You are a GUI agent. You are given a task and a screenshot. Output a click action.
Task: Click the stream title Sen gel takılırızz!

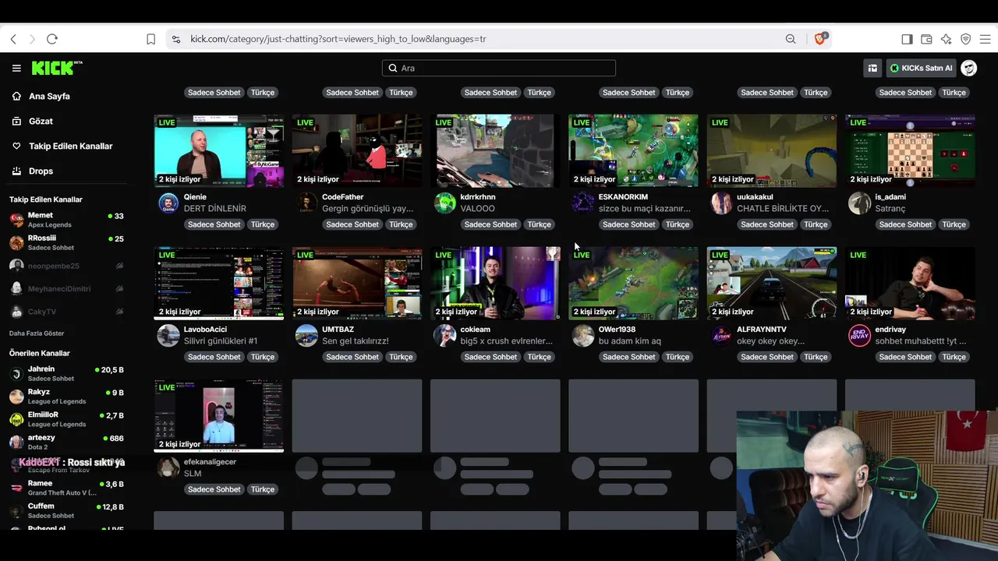pyautogui.click(x=356, y=341)
